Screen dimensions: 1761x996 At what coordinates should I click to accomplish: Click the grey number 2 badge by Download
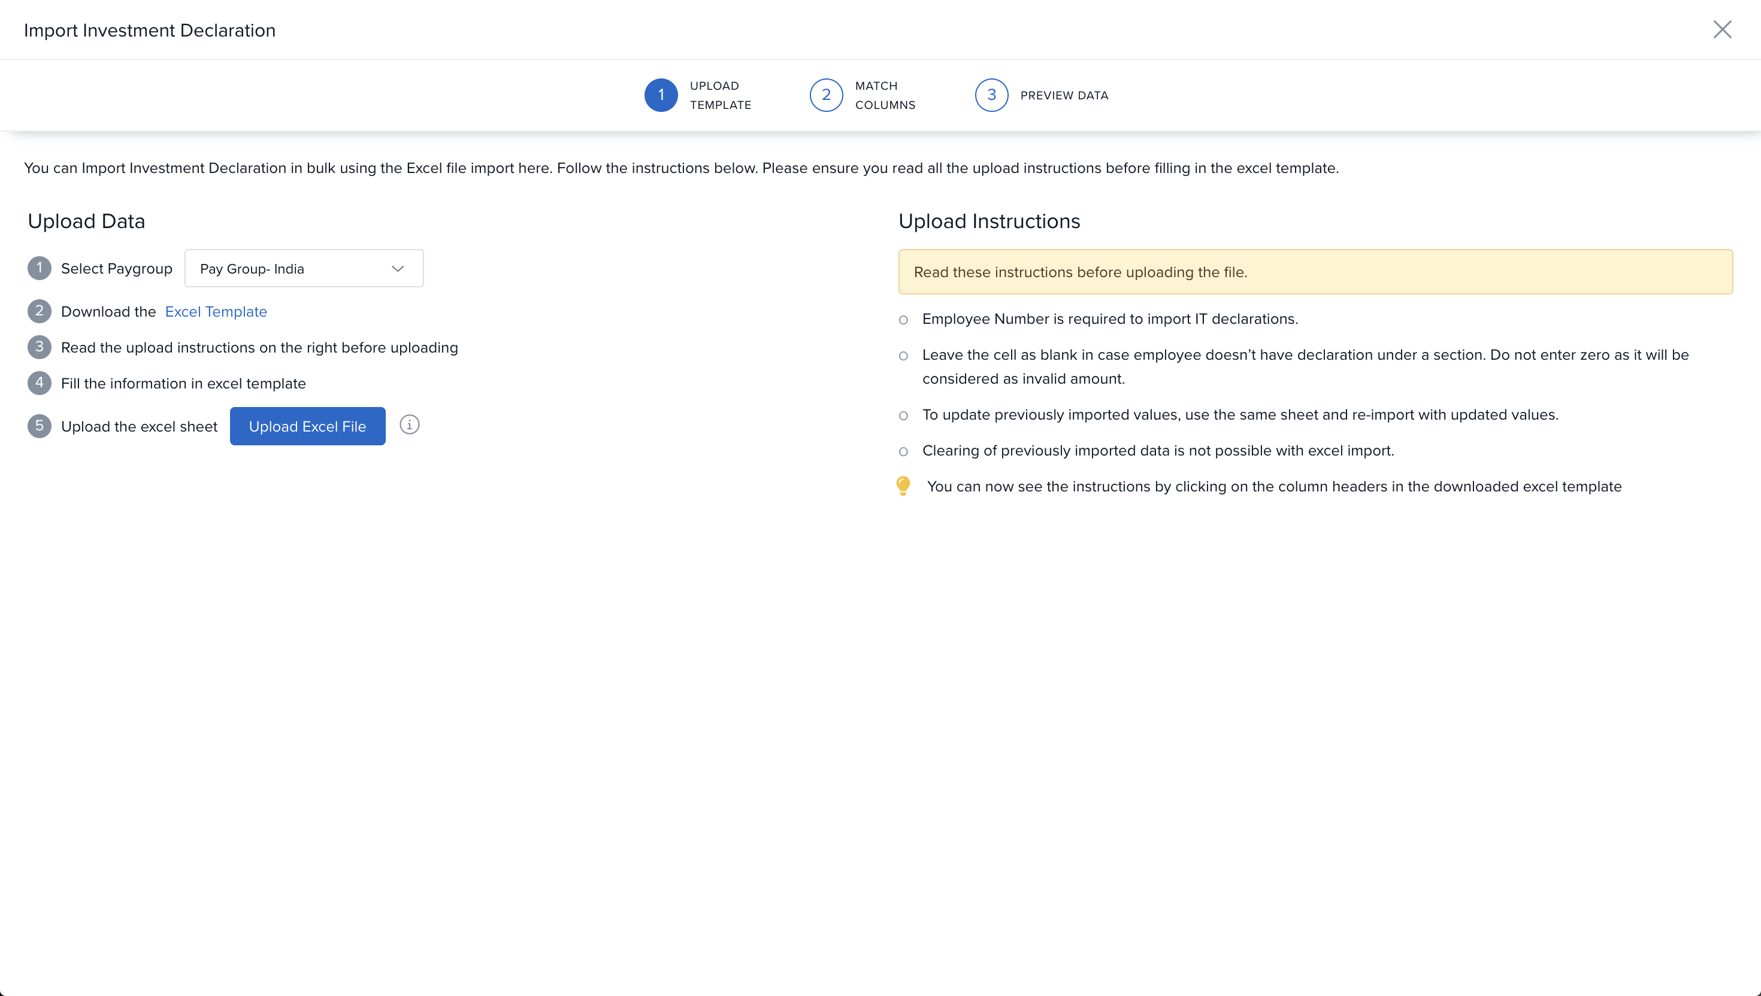[39, 311]
